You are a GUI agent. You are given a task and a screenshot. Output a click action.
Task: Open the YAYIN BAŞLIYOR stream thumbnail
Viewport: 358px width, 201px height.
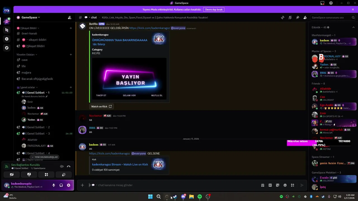coord(129,79)
